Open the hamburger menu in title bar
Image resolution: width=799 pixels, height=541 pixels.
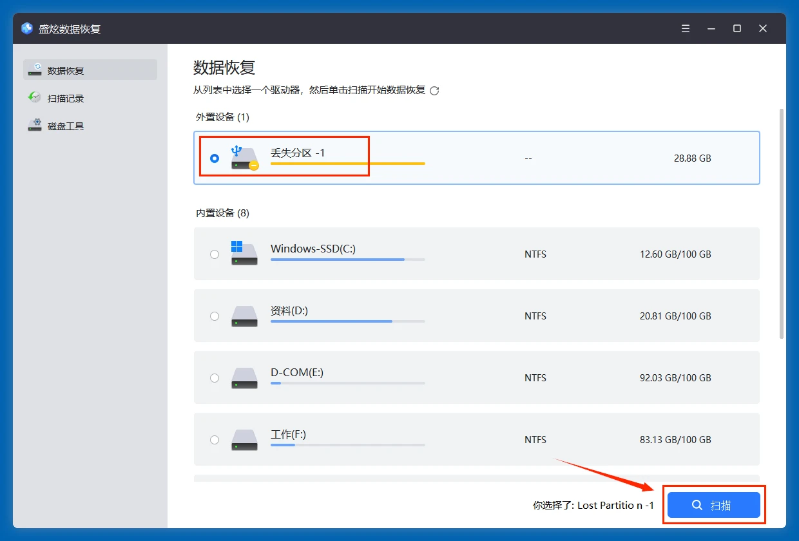(686, 28)
